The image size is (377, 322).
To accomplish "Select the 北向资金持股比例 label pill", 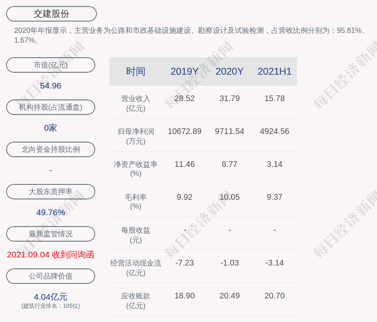I will click(51, 149).
